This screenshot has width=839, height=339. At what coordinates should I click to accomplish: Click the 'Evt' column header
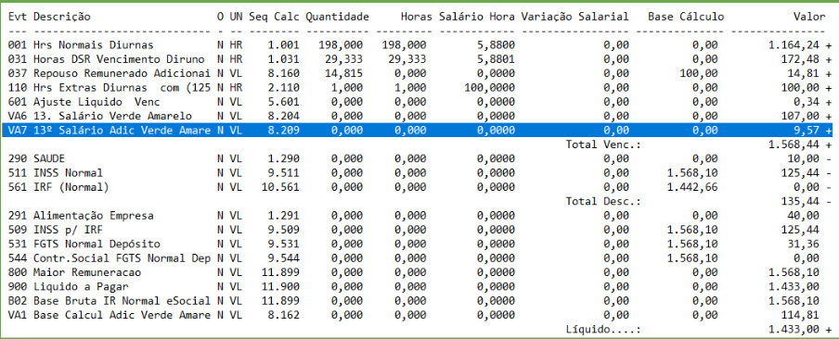point(17,17)
